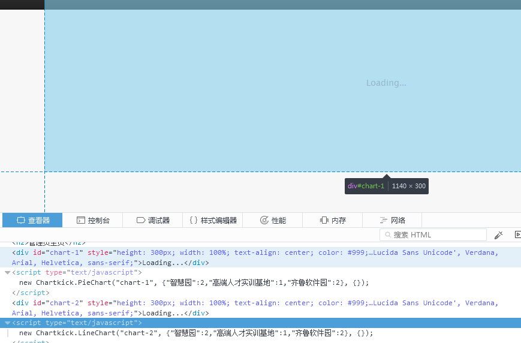Image resolution: width=521 pixels, height=343 pixels.
Task: Select the div id="chart-2" markup row
Action: (260, 308)
